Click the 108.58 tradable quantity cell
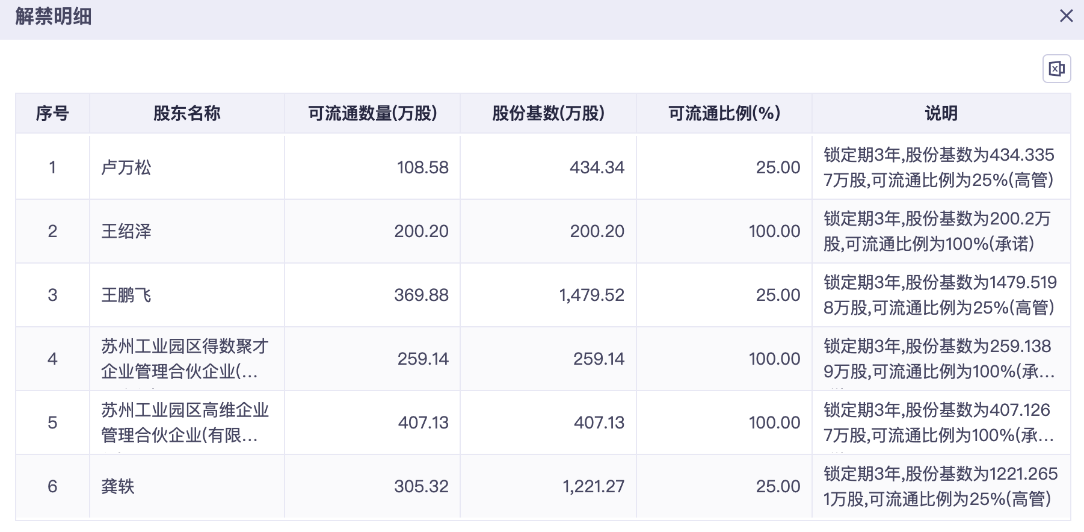This screenshot has width=1084, height=532. click(x=422, y=167)
